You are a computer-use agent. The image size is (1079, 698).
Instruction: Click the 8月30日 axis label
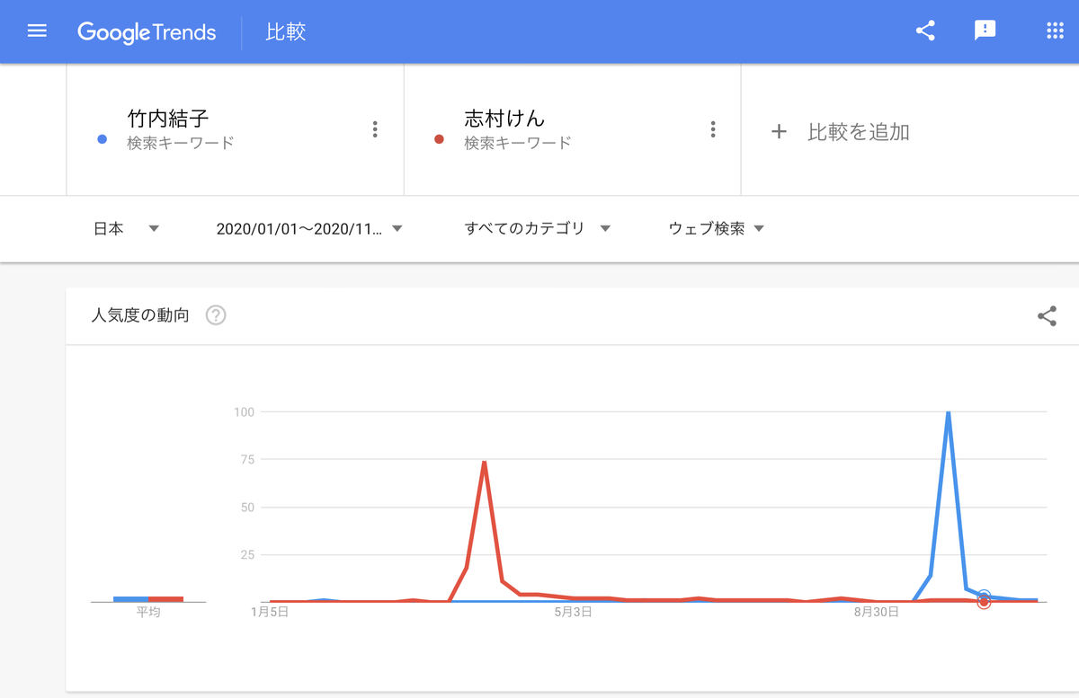(876, 612)
